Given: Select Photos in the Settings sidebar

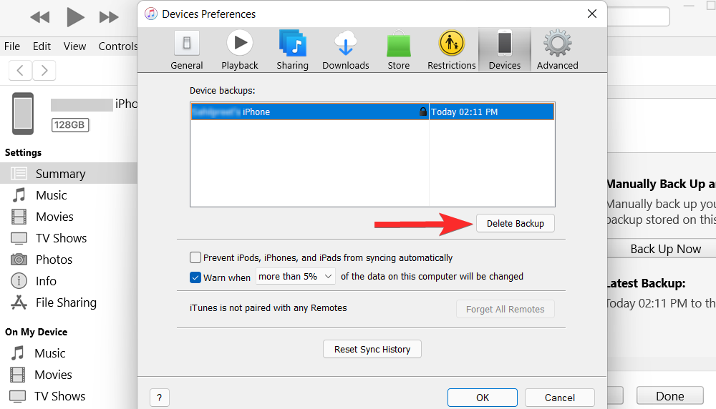Looking at the screenshot, I should click(x=54, y=260).
